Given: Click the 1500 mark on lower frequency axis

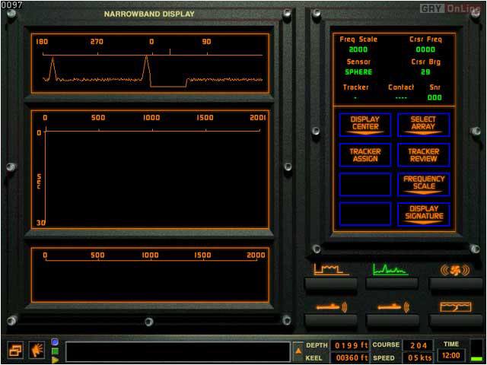Looking at the screenshot, I should click(202, 255).
